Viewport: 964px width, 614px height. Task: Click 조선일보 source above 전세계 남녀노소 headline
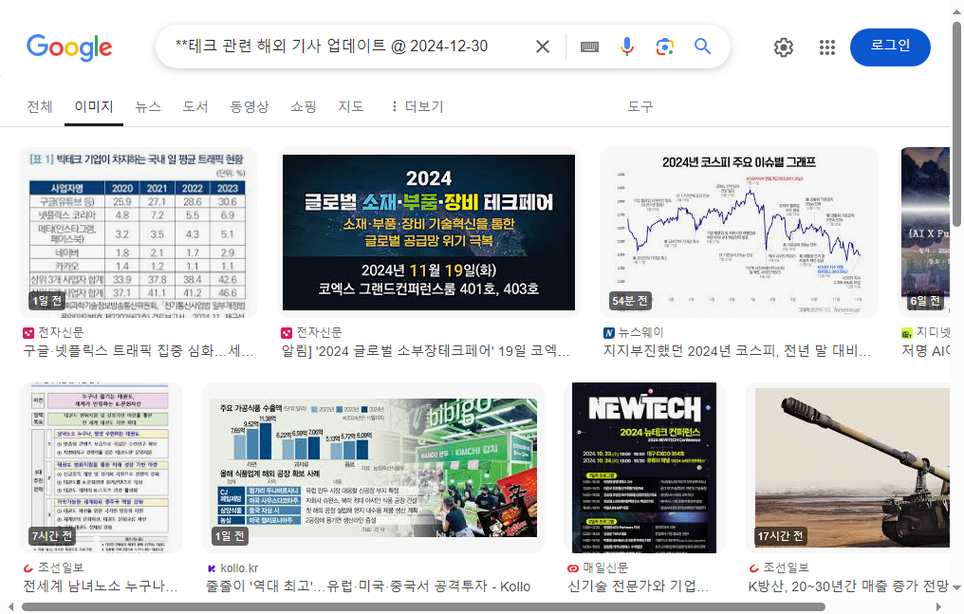53,567
